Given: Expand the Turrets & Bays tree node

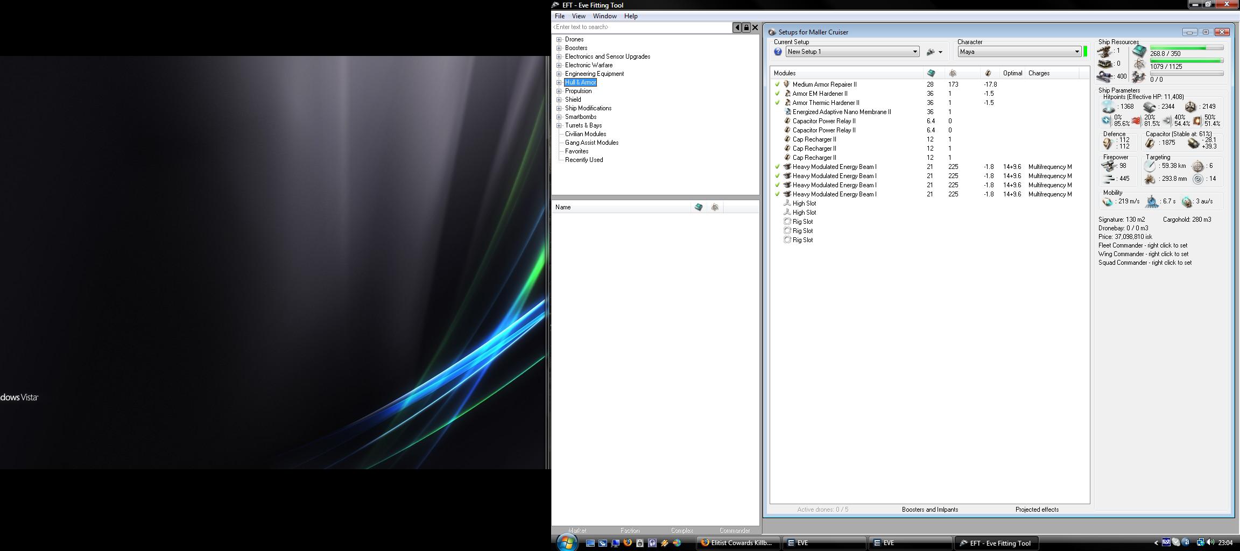Looking at the screenshot, I should [559, 125].
